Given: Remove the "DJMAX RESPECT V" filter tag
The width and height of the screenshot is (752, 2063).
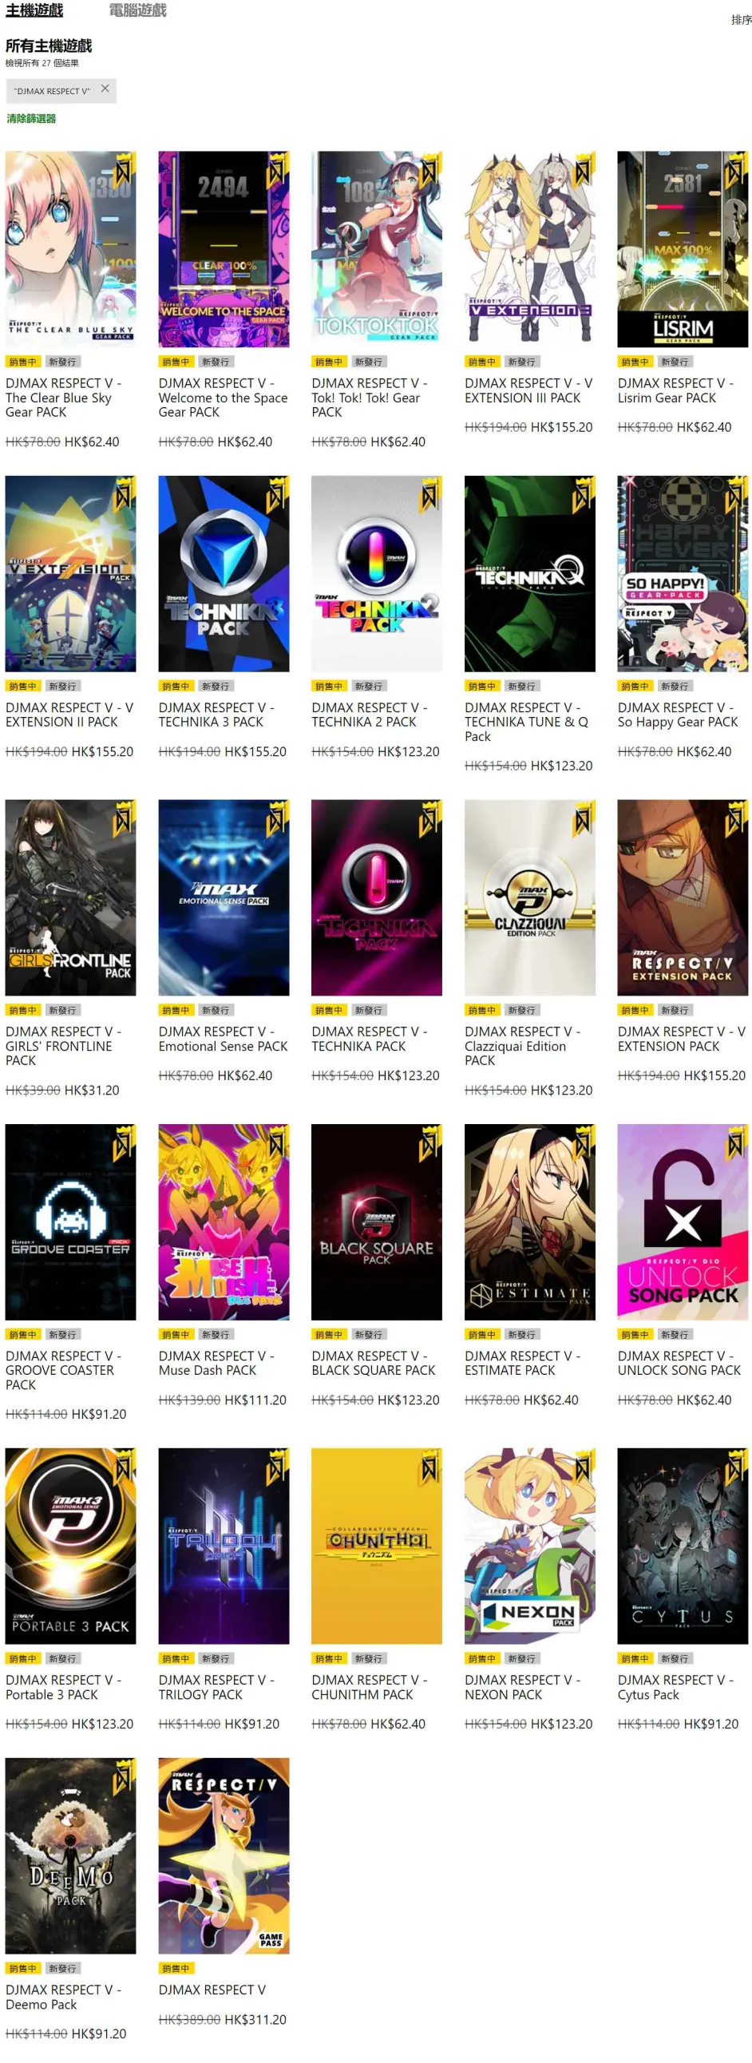Looking at the screenshot, I should coord(105,89).
